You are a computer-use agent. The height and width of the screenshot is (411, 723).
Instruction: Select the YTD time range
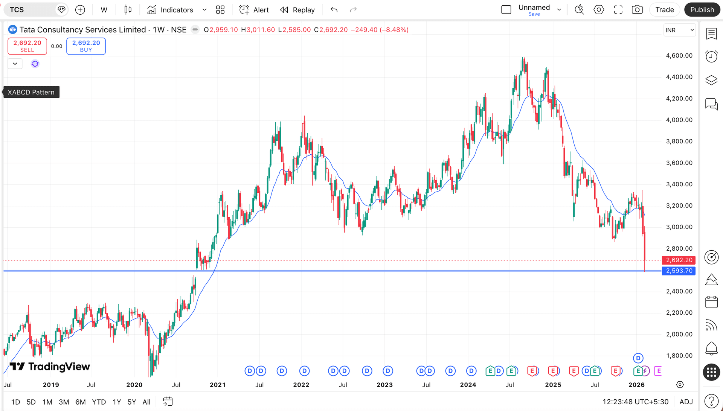coord(99,402)
